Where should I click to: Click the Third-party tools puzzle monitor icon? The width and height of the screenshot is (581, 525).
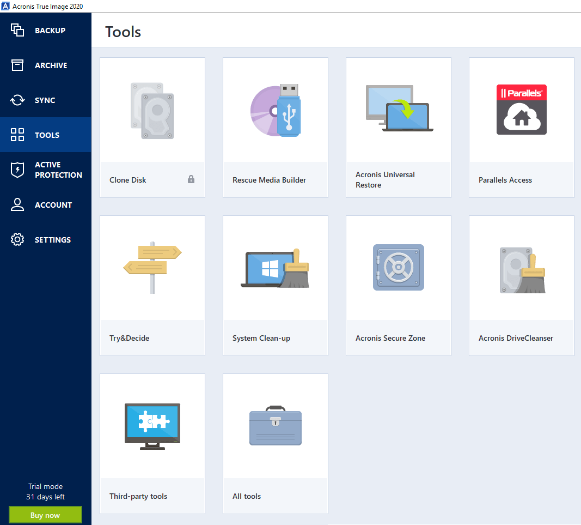tap(152, 426)
